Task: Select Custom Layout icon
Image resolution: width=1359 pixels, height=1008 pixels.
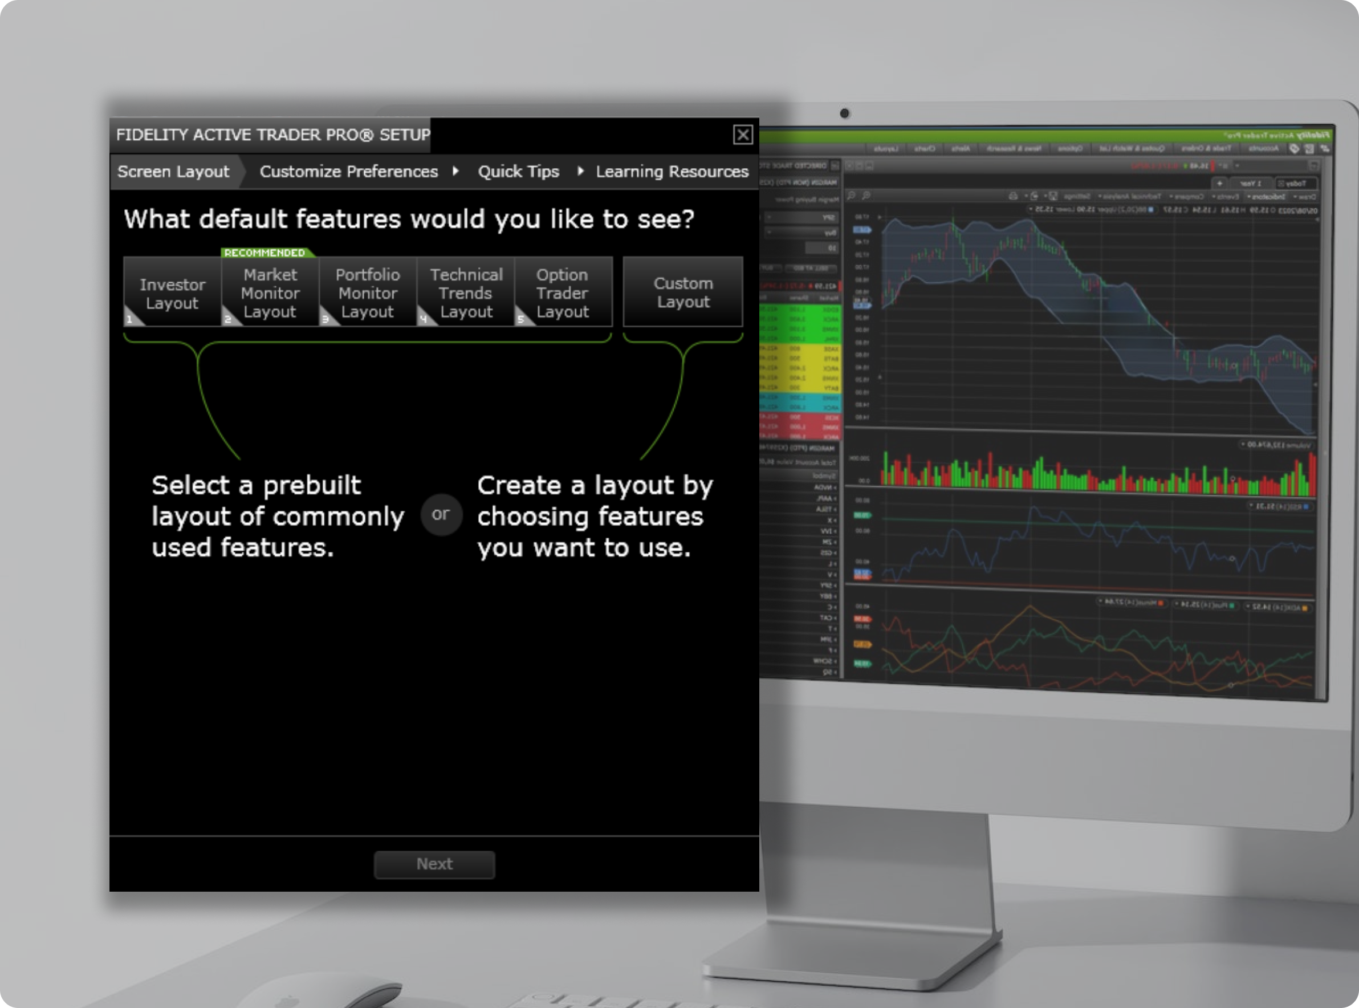Action: point(683,292)
